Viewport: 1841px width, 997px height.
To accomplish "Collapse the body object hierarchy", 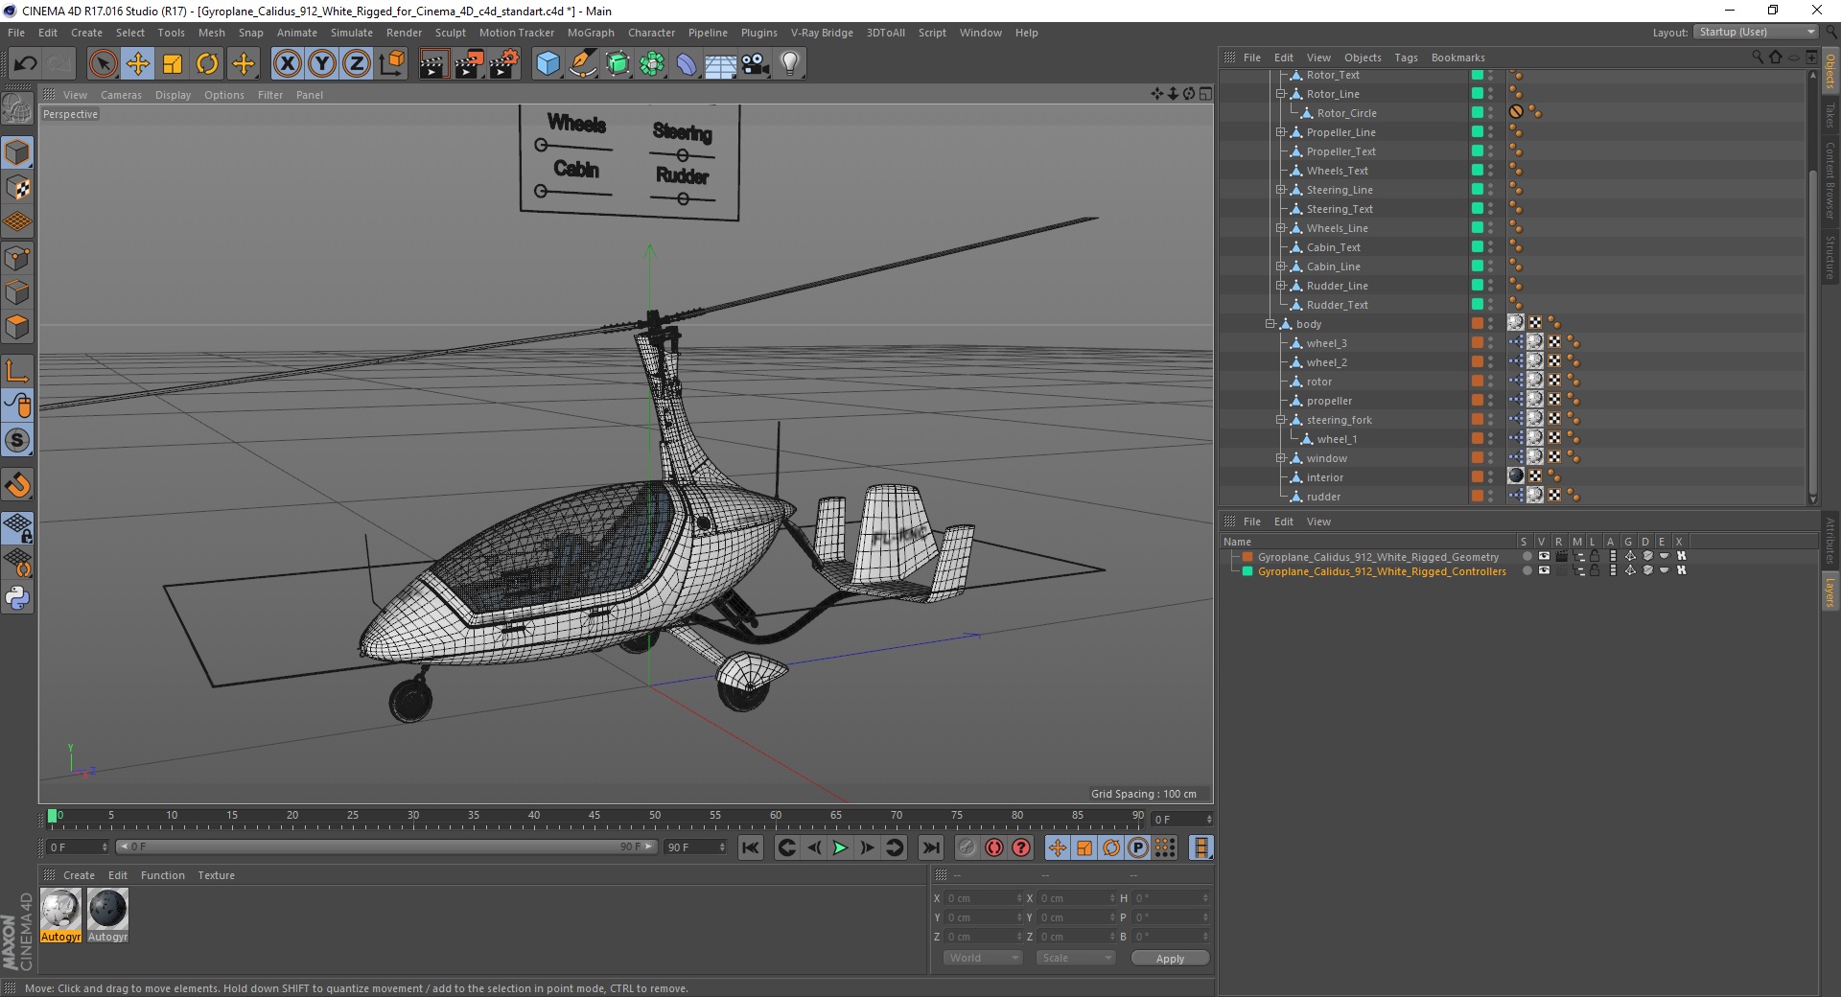I will coord(1270,324).
